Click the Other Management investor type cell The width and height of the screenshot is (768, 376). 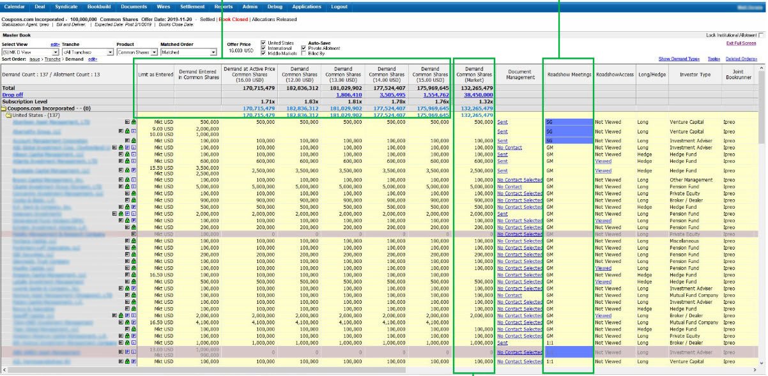point(693,180)
